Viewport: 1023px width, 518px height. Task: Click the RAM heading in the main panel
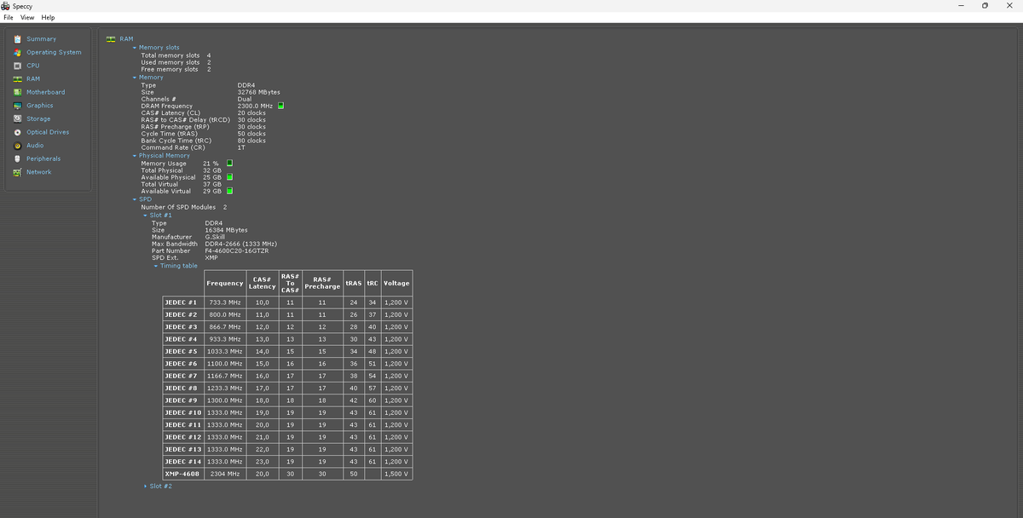tap(126, 38)
